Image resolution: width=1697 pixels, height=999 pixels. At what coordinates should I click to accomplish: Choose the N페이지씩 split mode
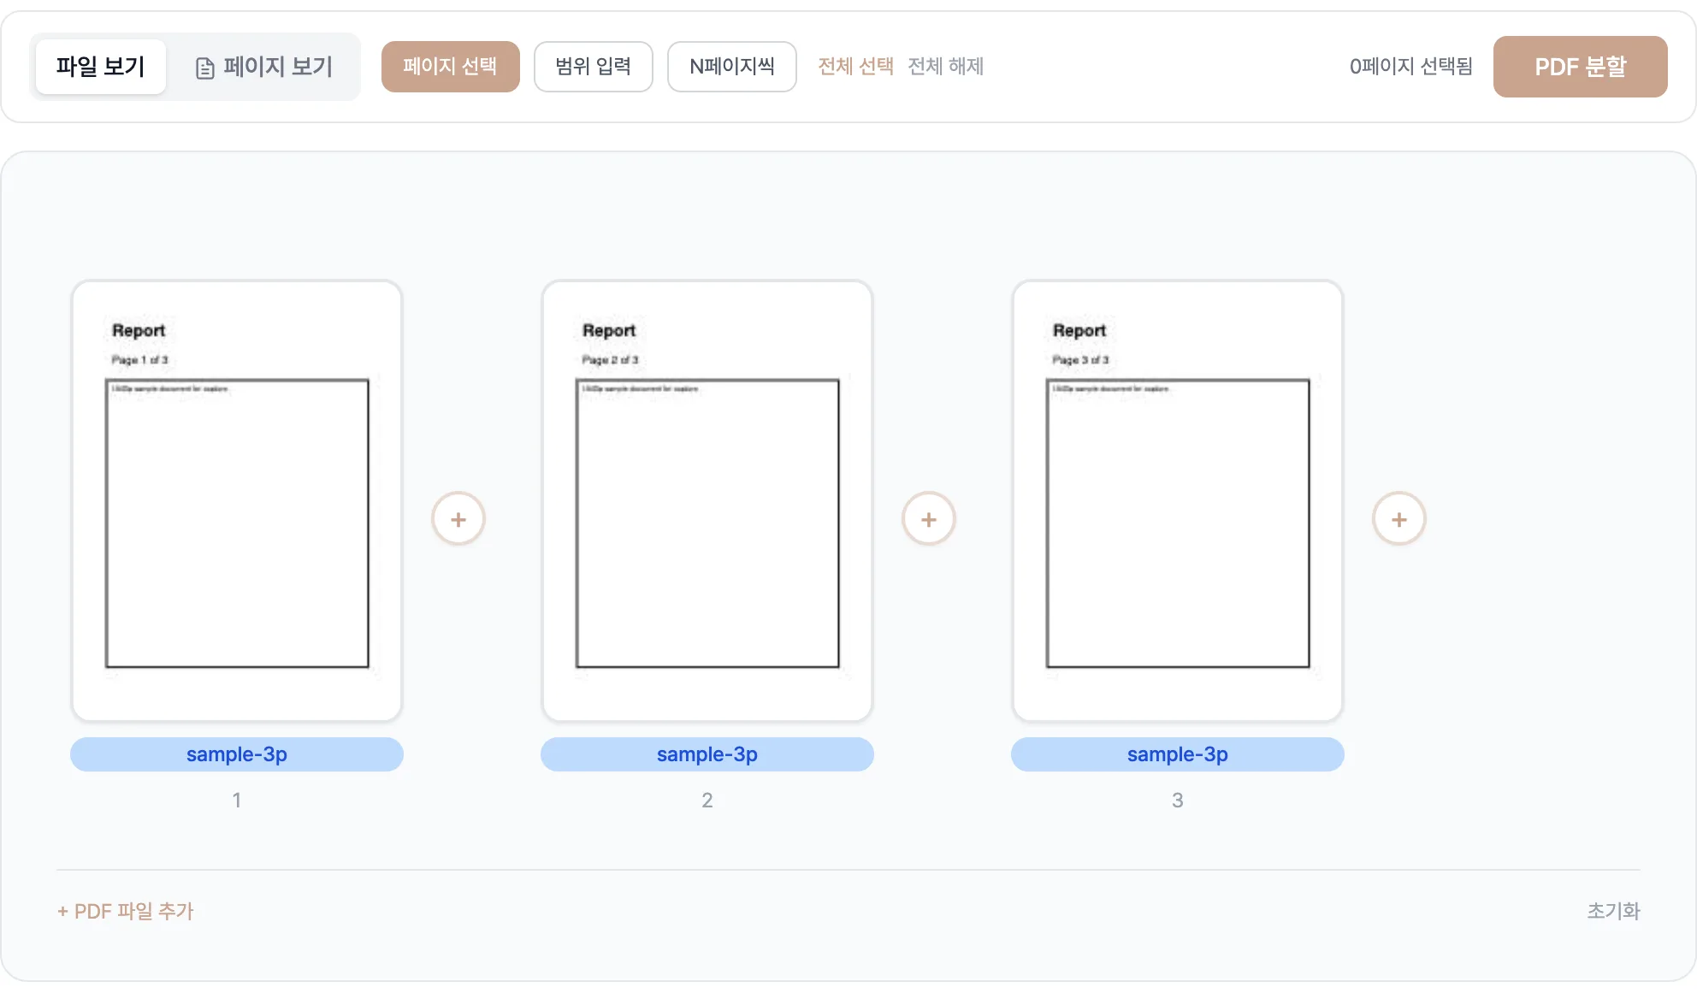point(732,67)
